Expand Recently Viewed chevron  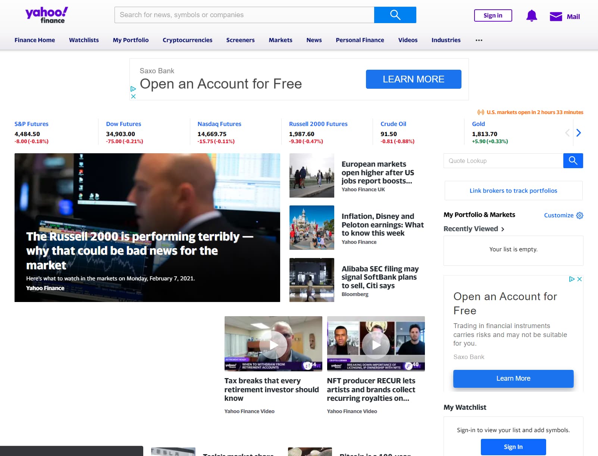(x=503, y=229)
